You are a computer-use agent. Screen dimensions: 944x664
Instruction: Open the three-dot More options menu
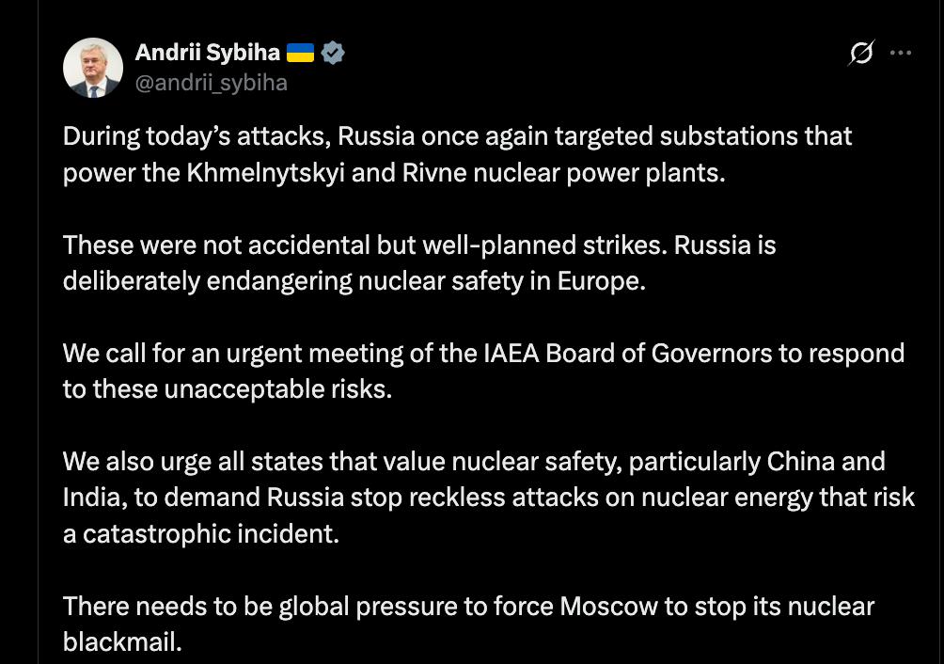click(901, 54)
